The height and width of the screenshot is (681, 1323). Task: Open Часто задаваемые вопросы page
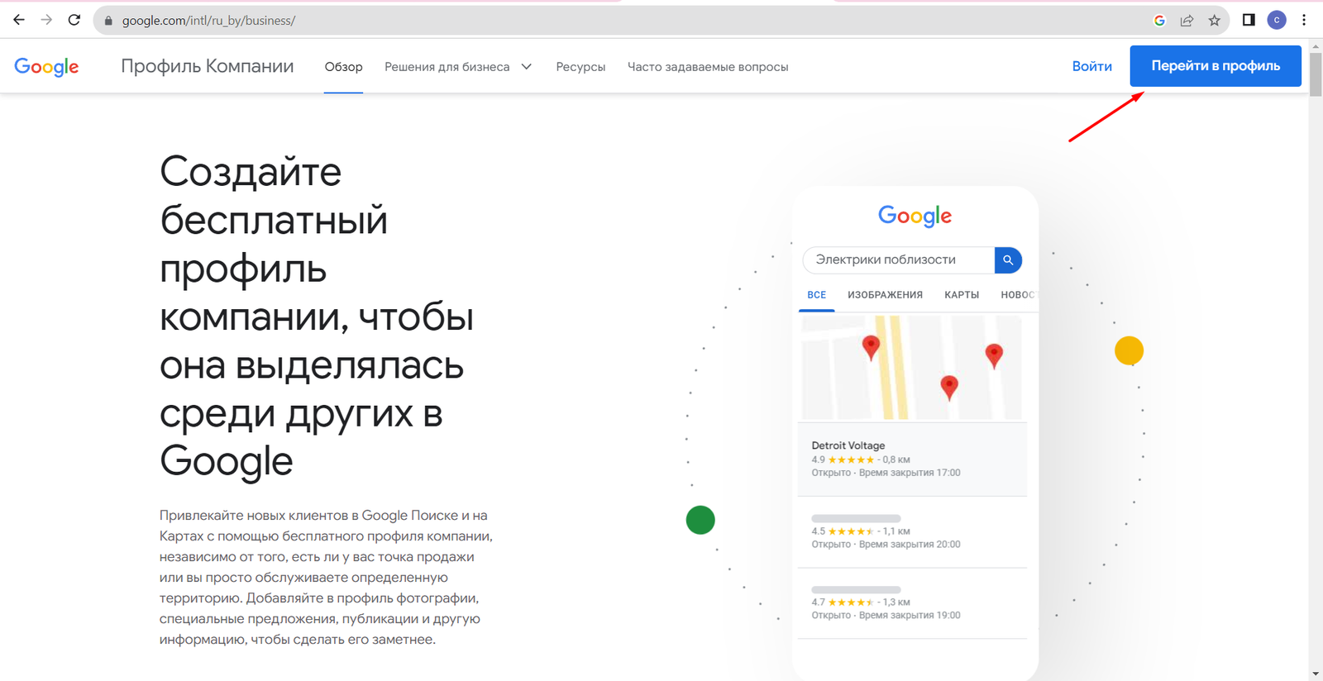pos(708,67)
